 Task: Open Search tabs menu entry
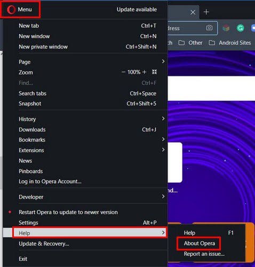87,93
